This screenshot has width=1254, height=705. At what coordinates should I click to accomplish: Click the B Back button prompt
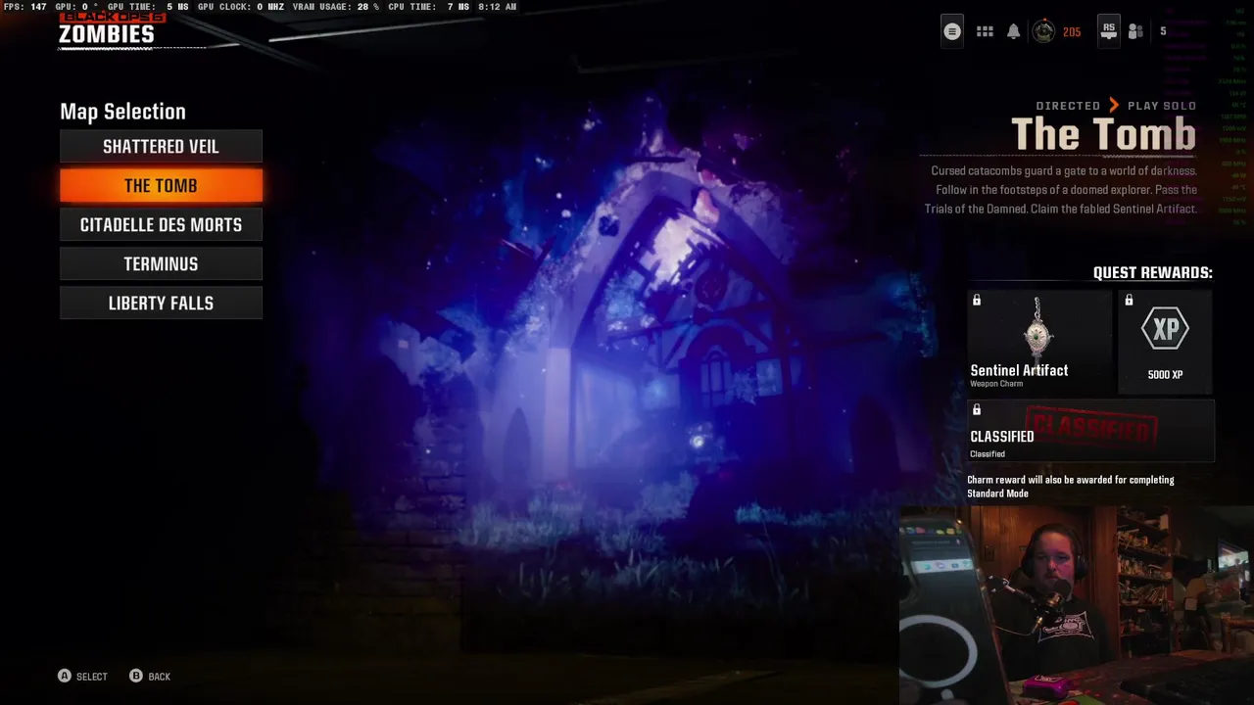click(150, 677)
